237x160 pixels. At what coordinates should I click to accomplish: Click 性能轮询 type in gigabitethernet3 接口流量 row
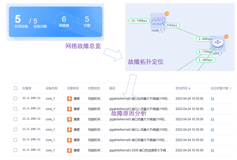pos(95,120)
